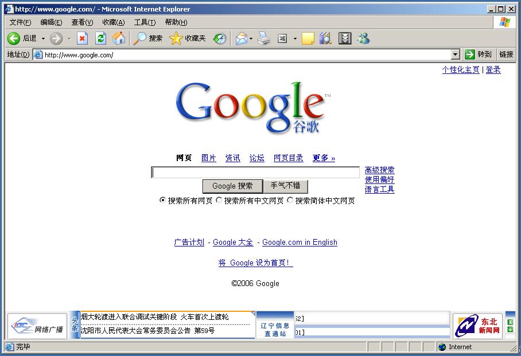Click the Mail envelope toolbar icon
Image resolution: width=521 pixels, height=356 pixels.
pos(242,38)
